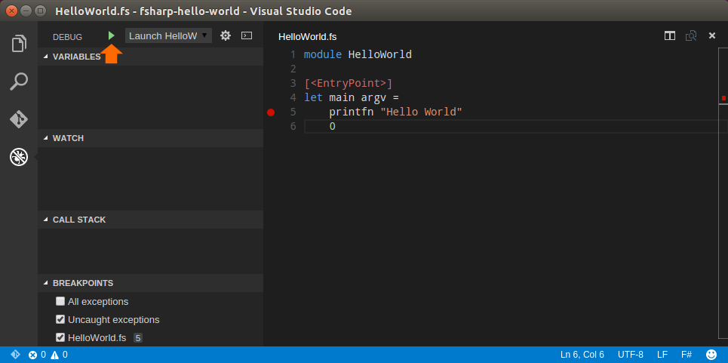Click the module keyword on line 1
This screenshot has height=363, width=728.
323,55
